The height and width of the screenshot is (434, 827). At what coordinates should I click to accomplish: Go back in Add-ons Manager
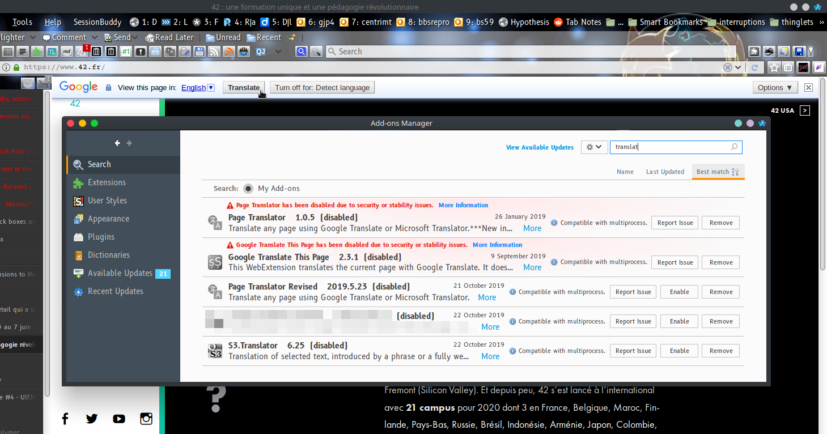point(117,143)
